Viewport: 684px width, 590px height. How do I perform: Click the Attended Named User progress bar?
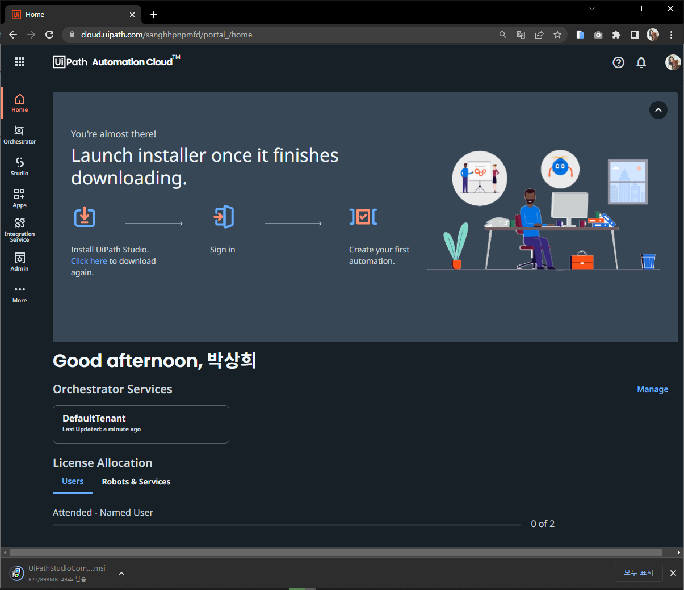[x=287, y=525]
